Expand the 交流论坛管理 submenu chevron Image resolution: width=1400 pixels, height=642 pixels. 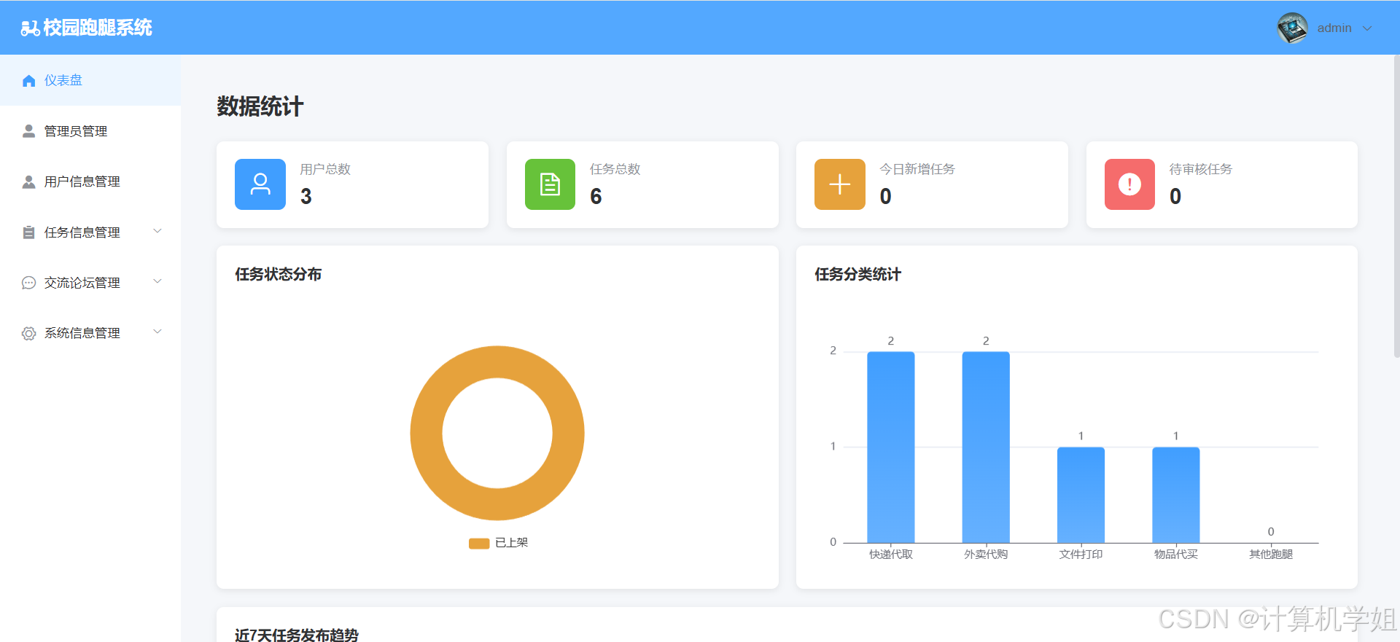coord(157,282)
